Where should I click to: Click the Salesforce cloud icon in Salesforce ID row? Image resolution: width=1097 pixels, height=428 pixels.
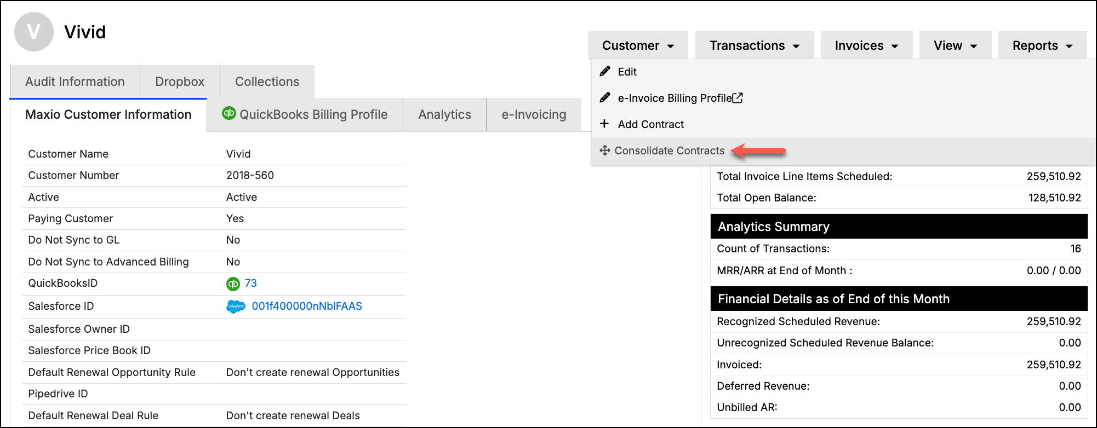point(236,306)
